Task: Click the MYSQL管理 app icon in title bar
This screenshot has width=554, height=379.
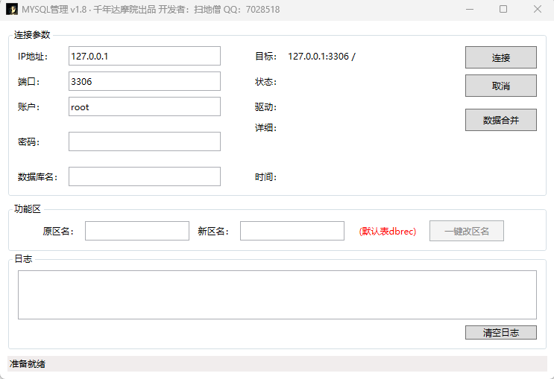Action: tap(12, 10)
